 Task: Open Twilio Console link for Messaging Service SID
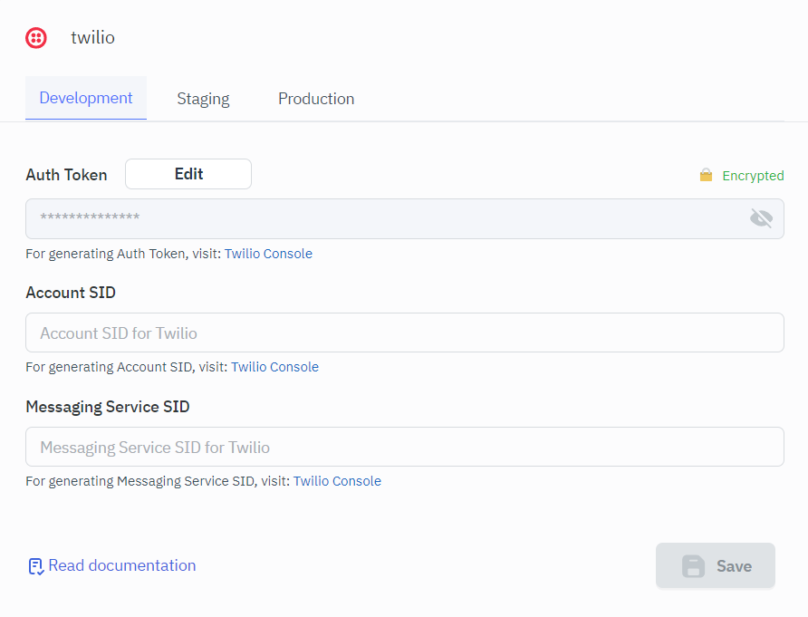pyautogui.click(x=337, y=481)
